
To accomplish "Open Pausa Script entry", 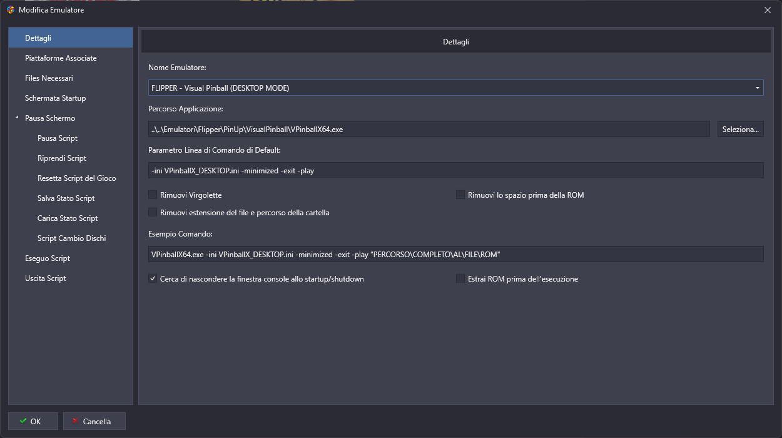I will point(58,138).
